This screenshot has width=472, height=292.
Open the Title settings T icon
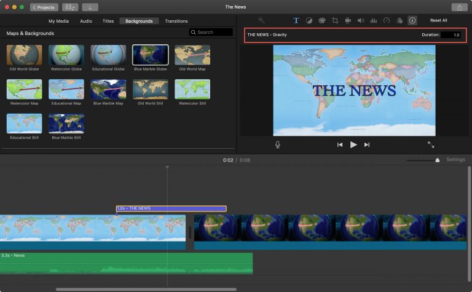(296, 20)
